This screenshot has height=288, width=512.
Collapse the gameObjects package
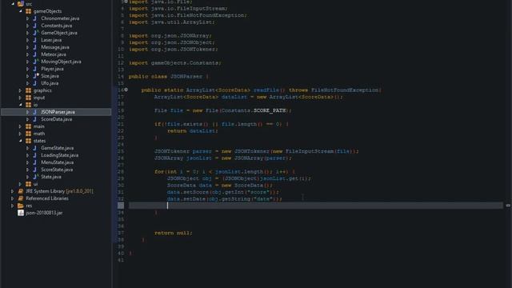[20, 11]
